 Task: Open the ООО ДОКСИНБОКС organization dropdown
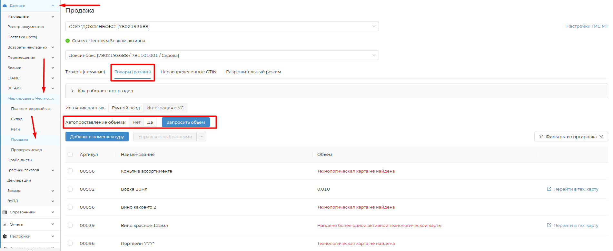(x=222, y=26)
